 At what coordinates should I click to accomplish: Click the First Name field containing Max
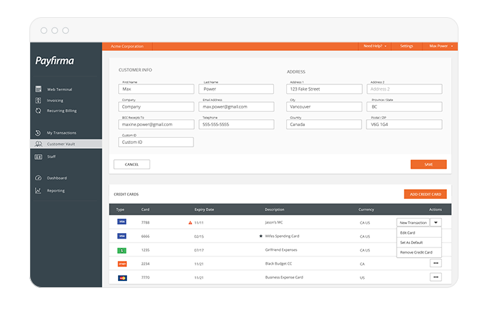pyautogui.click(x=156, y=89)
